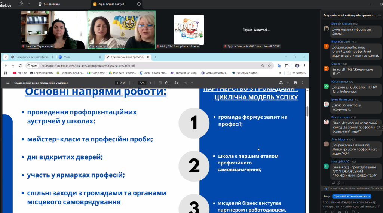
Task: Open the tab search chevron in Chrome
Action: point(6,57)
